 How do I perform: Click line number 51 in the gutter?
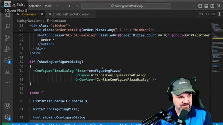[21, 57]
